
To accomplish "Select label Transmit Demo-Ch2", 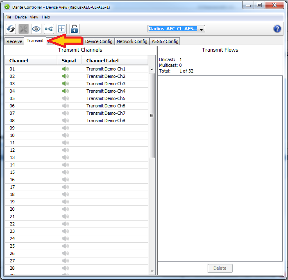I will pos(106,76).
